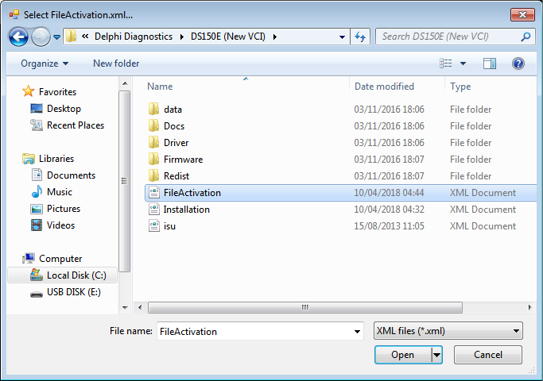Click the blue Help icon
Screen dimensions: 543x381
coord(518,63)
